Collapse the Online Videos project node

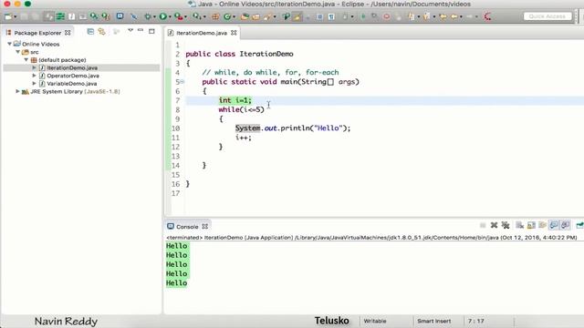[10, 44]
